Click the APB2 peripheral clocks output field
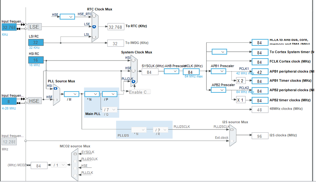 (260, 91)
